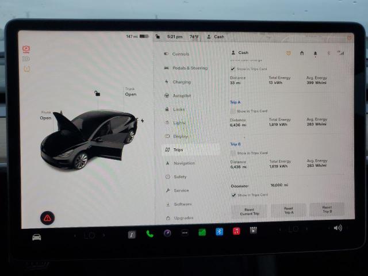The height and width of the screenshot is (276, 368).
Task: Open the Software menu
Action: [179, 205]
